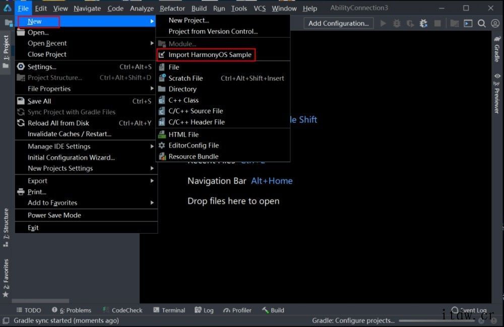The width and height of the screenshot is (504, 327).
Task: Click Close Project in File menu
Action: (x=86, y=54)
